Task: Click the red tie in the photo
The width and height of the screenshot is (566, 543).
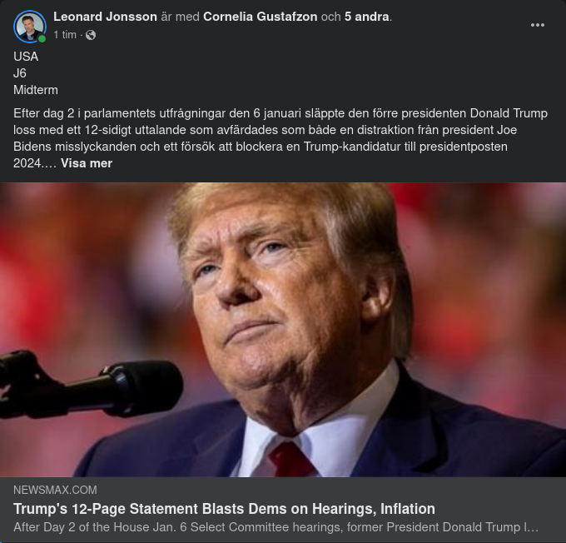Action: click(291, 460)
